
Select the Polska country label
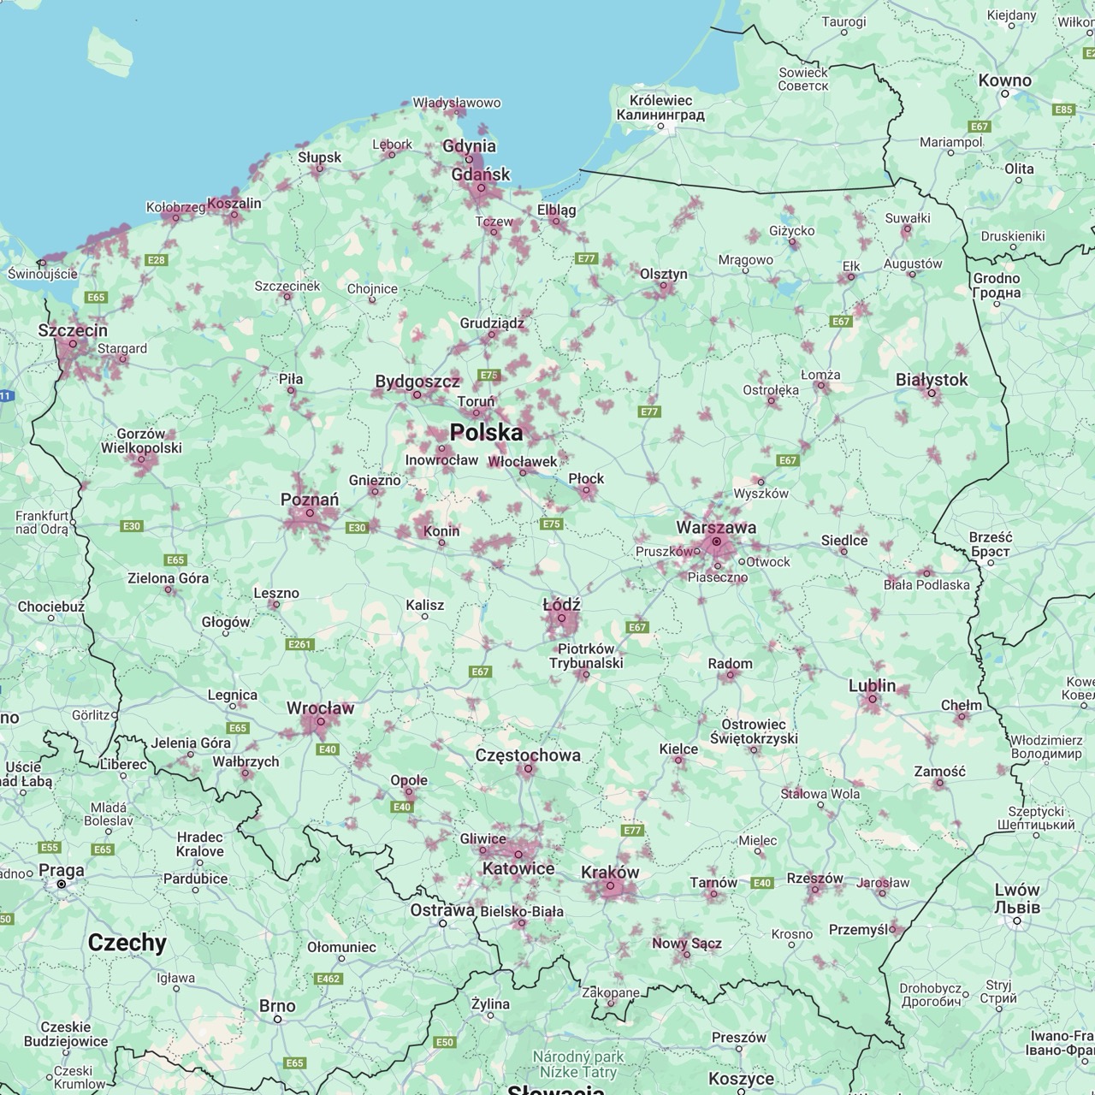coord(486,432)
